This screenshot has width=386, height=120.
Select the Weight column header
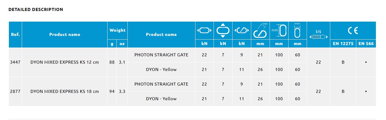coord(118,30)
